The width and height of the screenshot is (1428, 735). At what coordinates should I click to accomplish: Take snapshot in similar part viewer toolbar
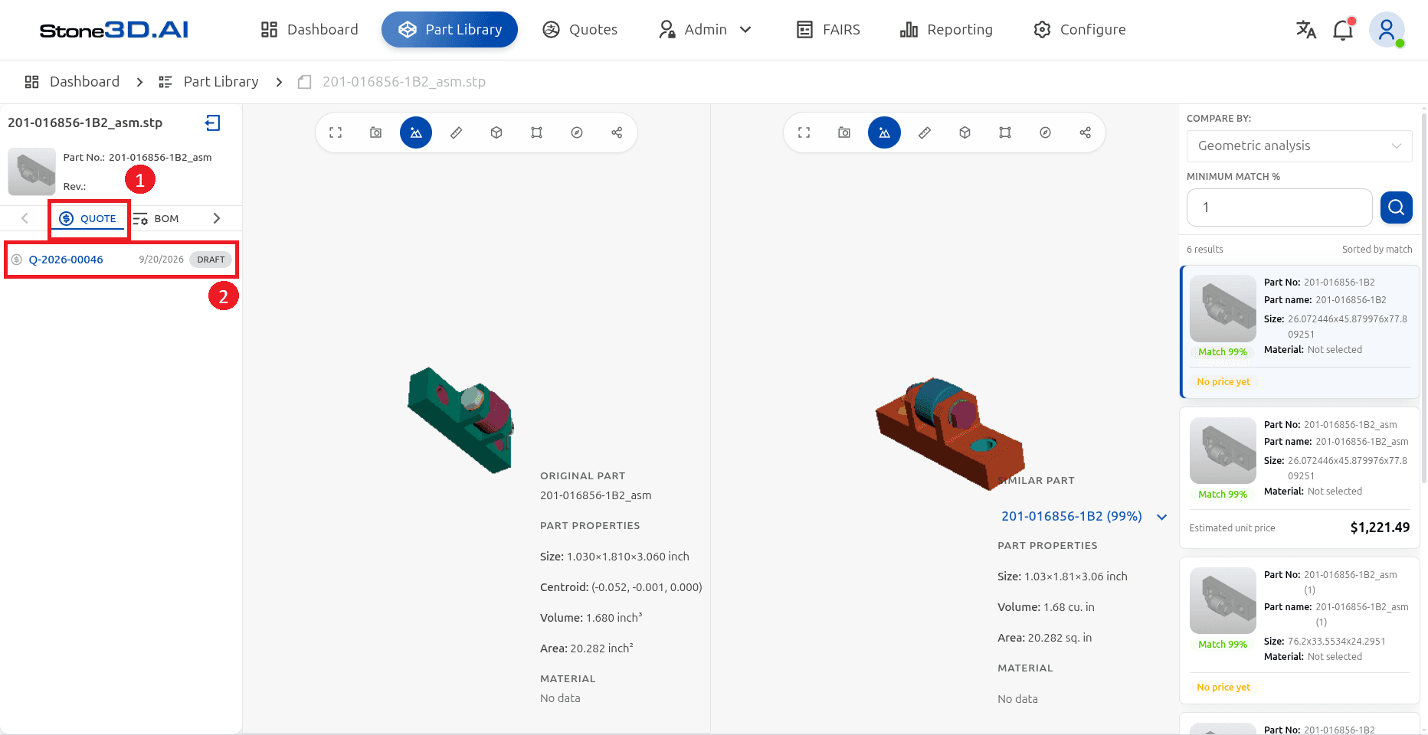844,132
